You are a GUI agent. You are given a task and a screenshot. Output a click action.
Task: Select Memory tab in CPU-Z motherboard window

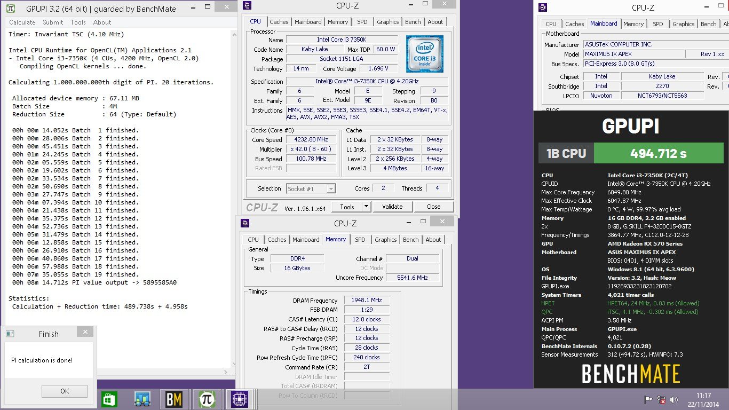(x=633, y=24)
